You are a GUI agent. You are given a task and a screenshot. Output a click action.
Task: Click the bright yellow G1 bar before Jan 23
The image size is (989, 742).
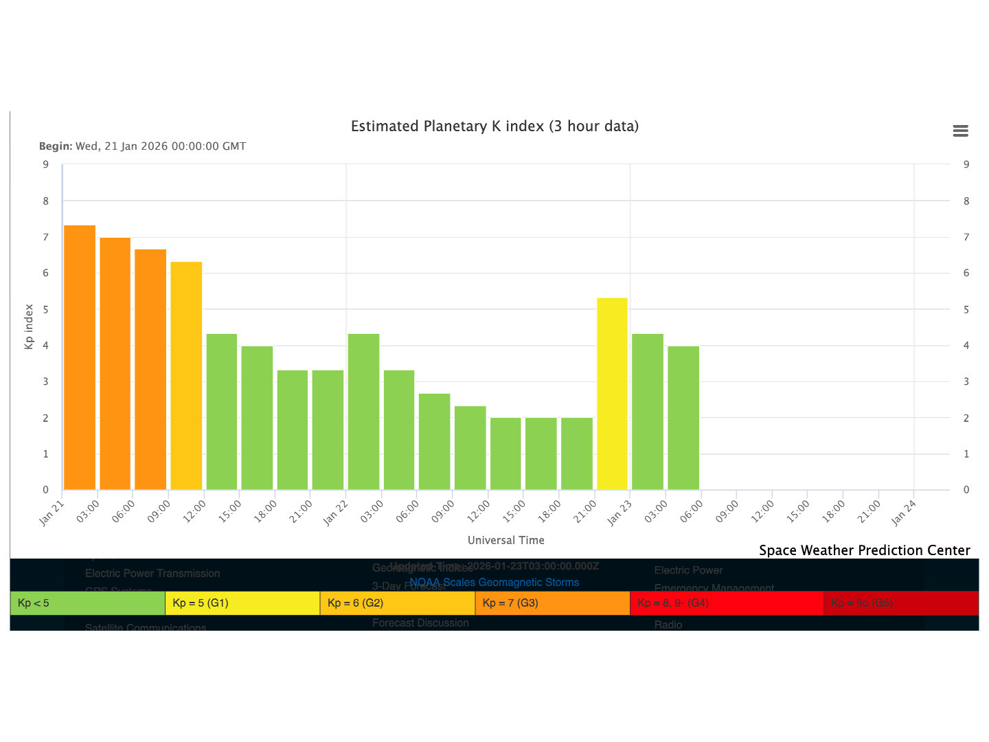click(x=612, y=393)
